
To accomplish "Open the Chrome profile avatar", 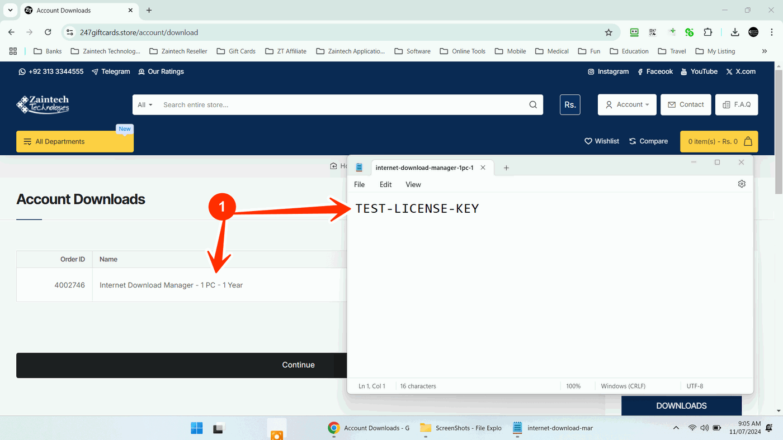I will click(753, 32).
